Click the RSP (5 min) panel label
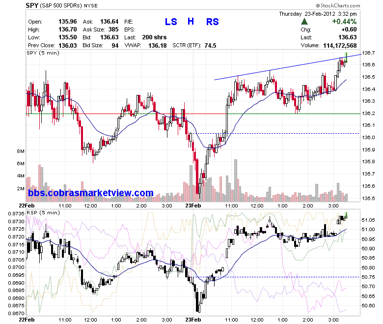This screenshot has height=324, width=383. [43, 213]
